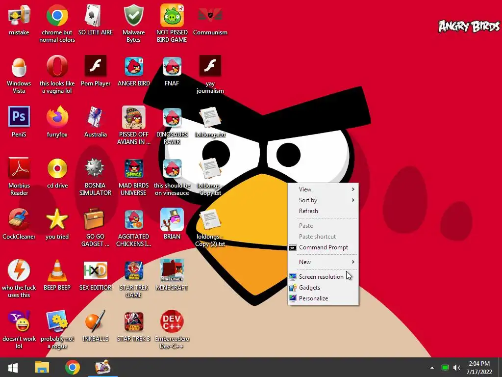The width and height of the screenshot is (502, 377).
Task: Select the 'PISSED OFF AVIANS IN ...' Seasons icon
Action: [133, 117]
